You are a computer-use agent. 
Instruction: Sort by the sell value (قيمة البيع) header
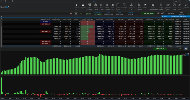pos(120,19)
